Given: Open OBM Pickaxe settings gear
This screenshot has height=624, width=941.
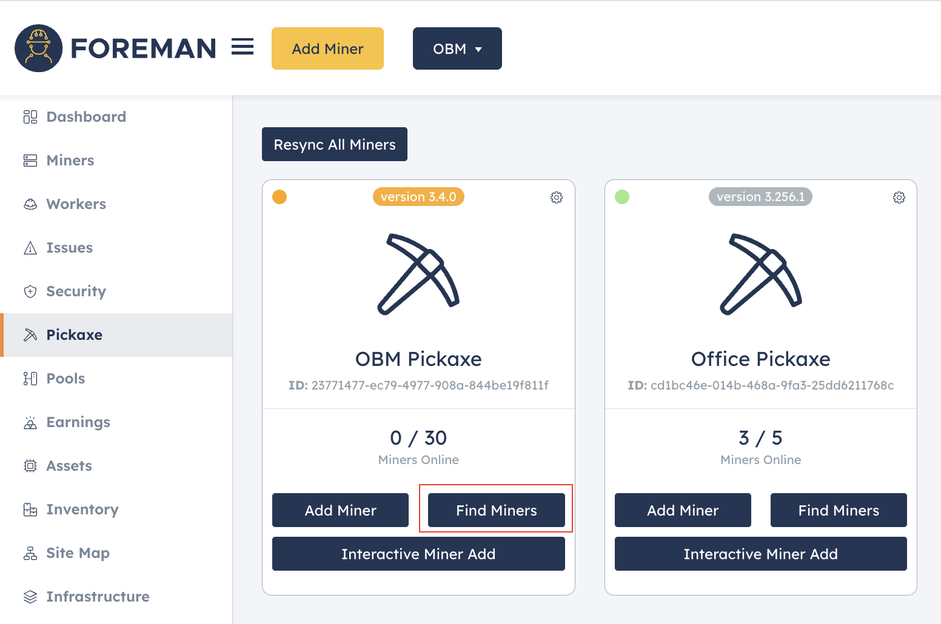Looking at the screenshot, I should point(557,197).
